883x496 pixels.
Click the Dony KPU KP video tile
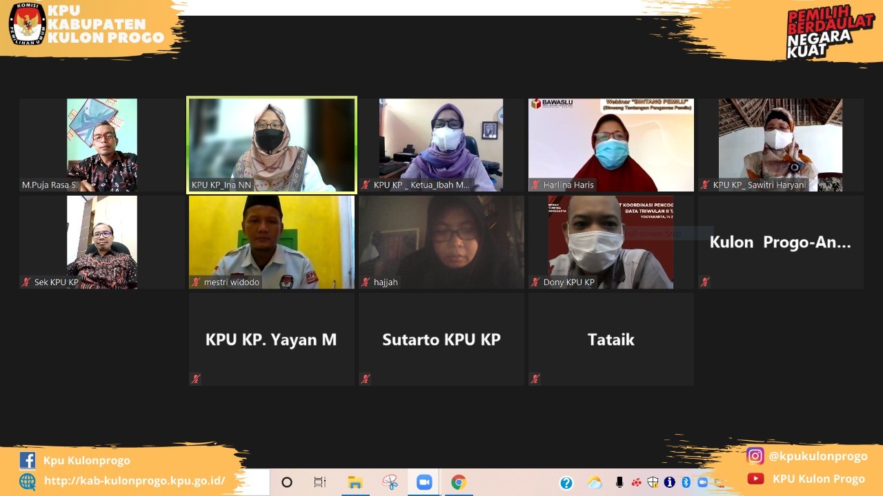pyautogui.click(x=611, y=242)
